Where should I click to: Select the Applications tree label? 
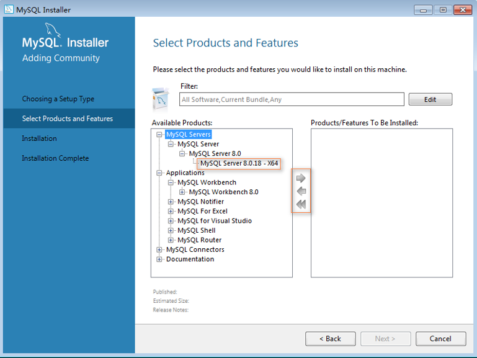click(185, 172)
